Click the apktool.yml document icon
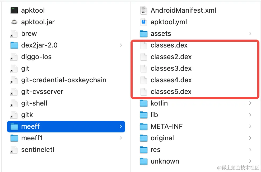The height and width of the screenshot is (172, 261). coord(144,22)
